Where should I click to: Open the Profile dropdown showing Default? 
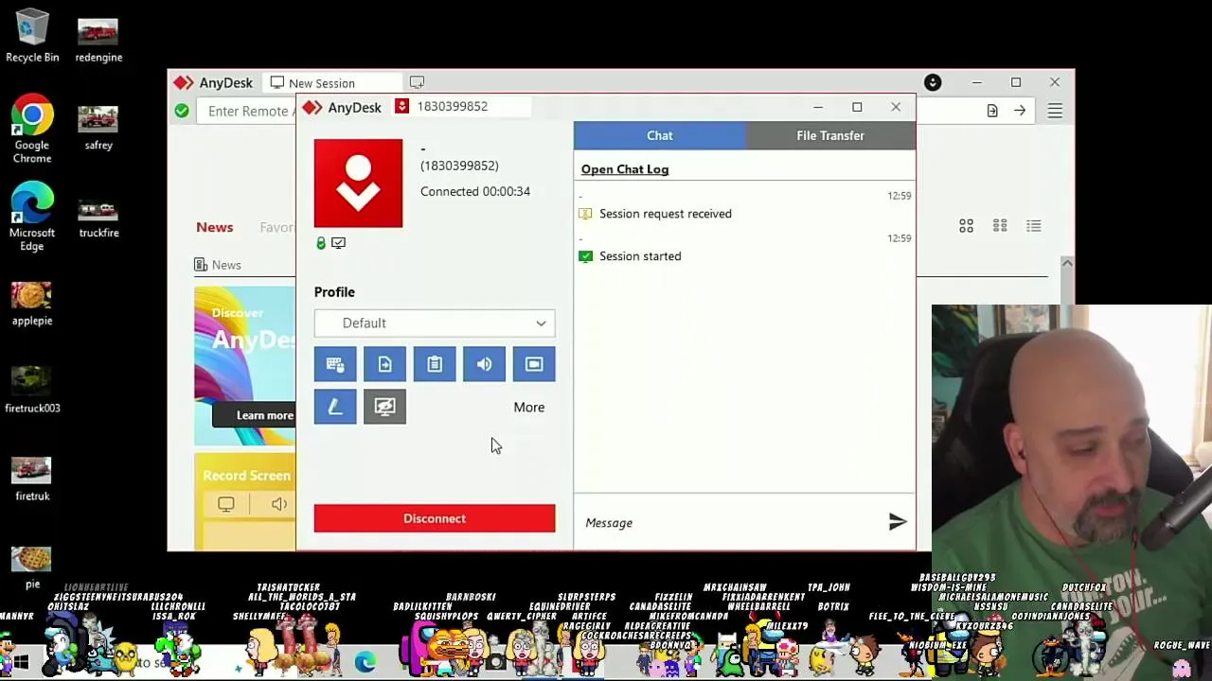(435, 323)
